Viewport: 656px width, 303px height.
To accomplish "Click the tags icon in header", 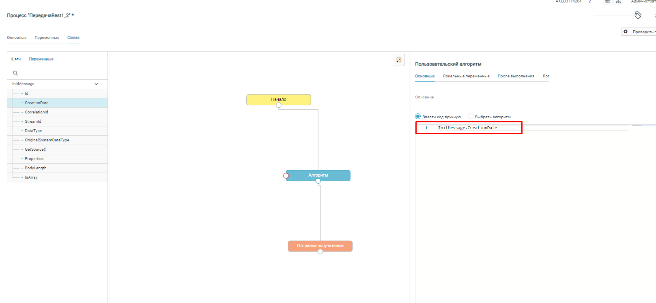I will [x=638, y=15].
